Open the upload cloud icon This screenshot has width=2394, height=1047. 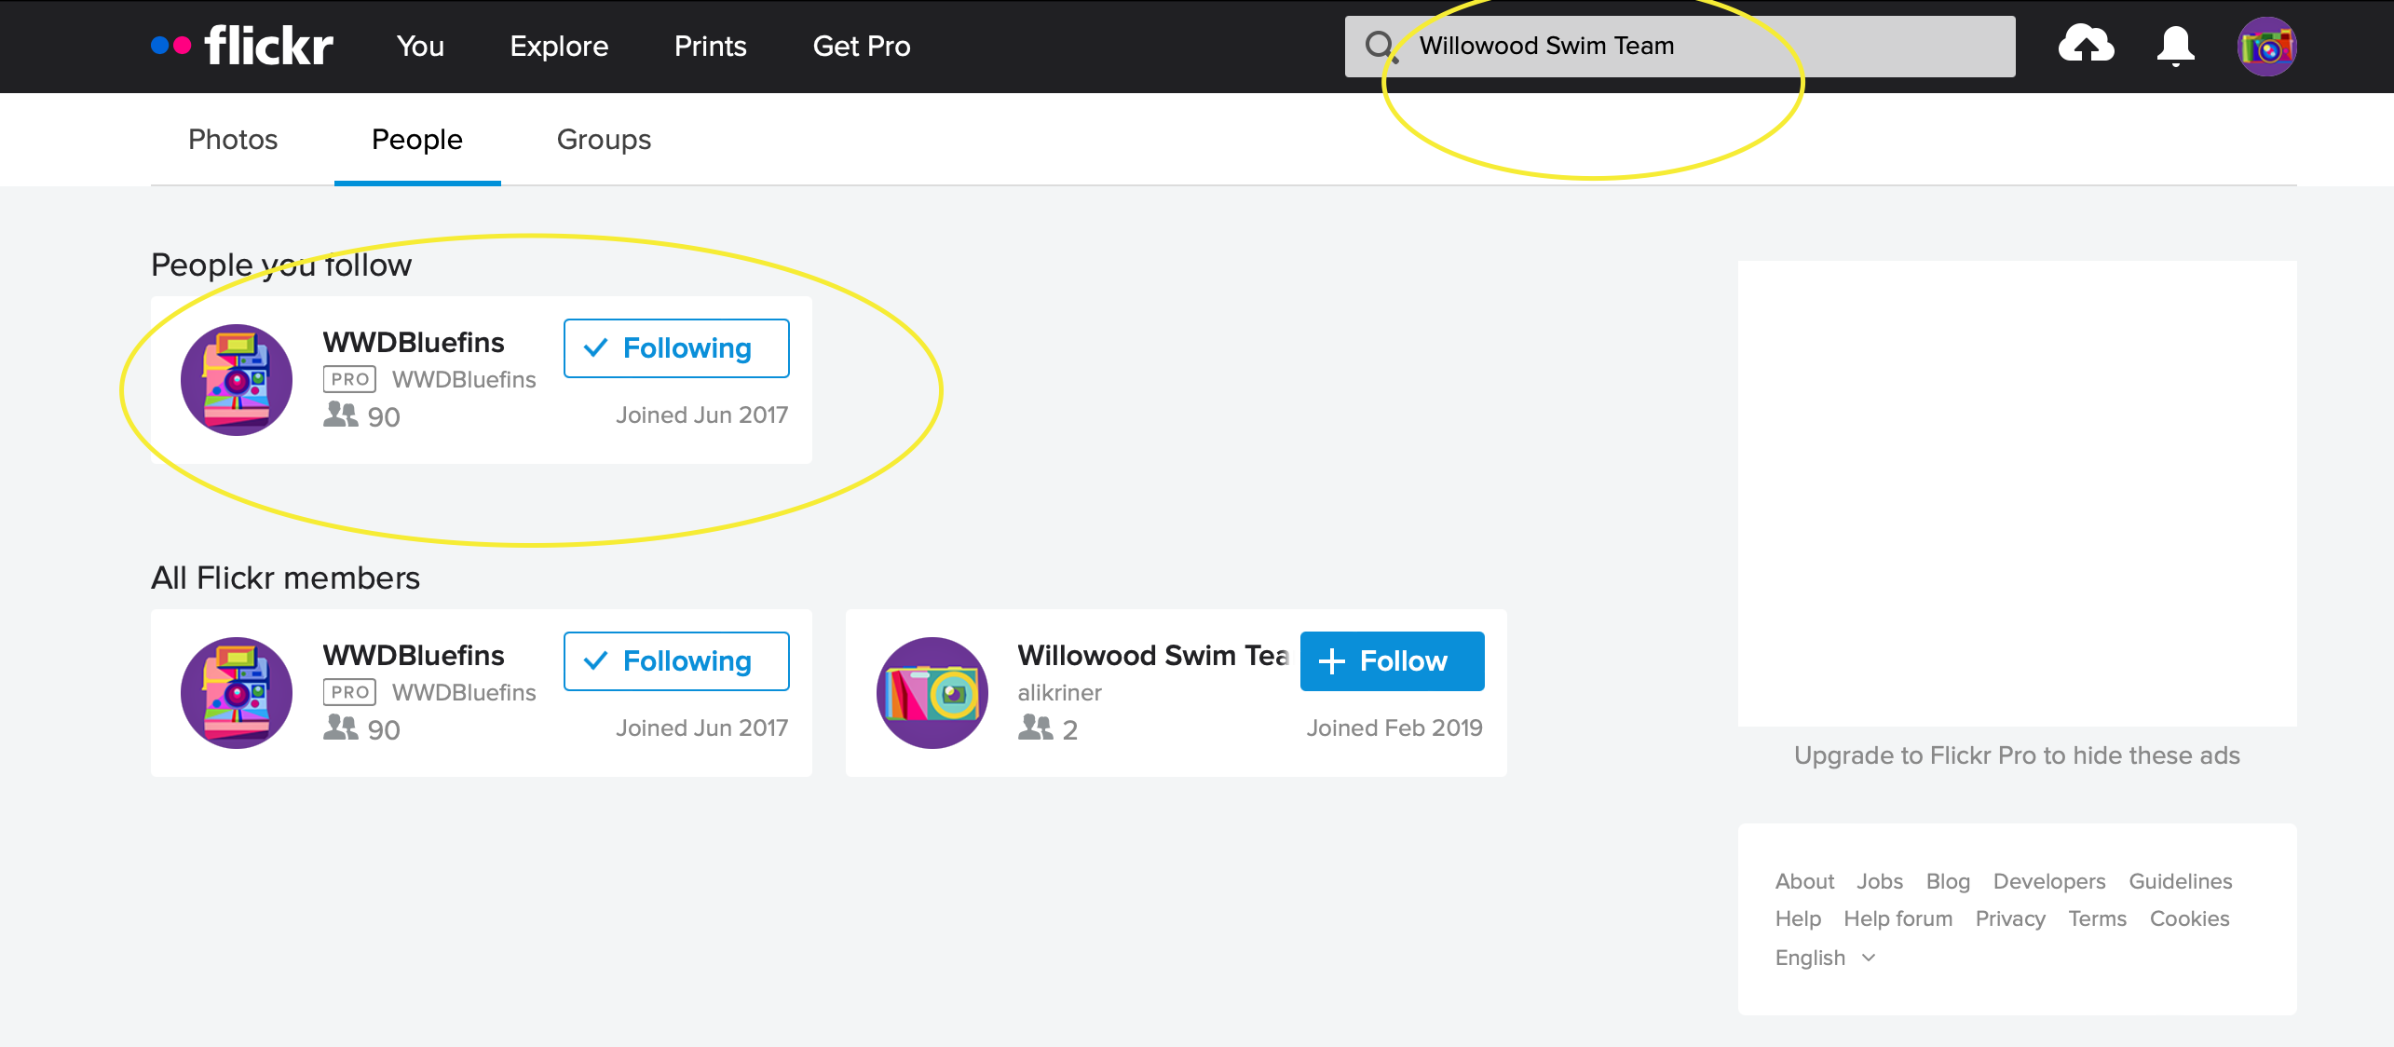[2086, 46]
